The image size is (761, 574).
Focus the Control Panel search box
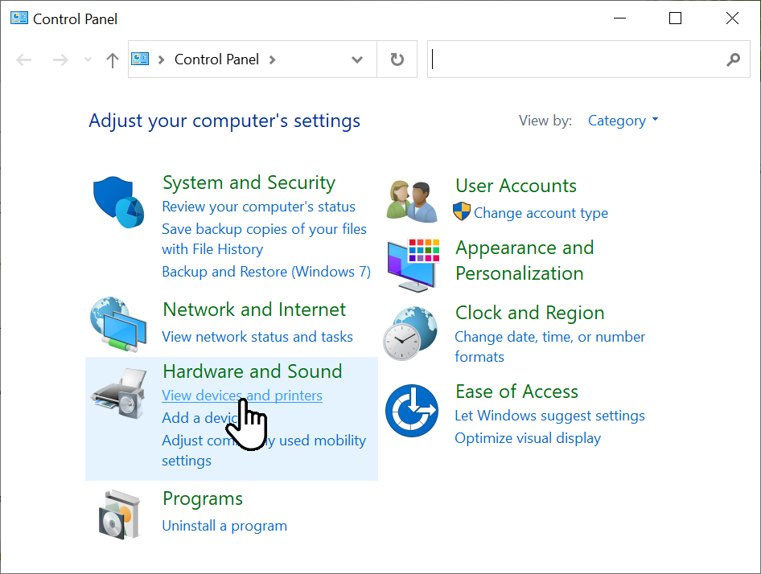(x=575, y=59)
